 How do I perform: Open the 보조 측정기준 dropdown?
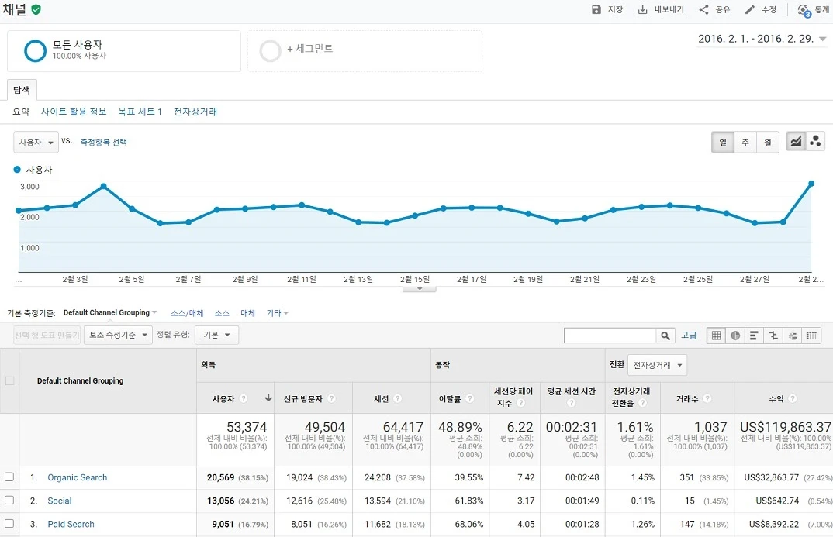[118, 336]
